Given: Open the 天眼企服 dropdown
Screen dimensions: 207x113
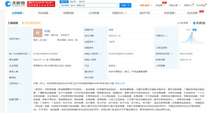Looking at the screenshot, I should click(174, 5).
